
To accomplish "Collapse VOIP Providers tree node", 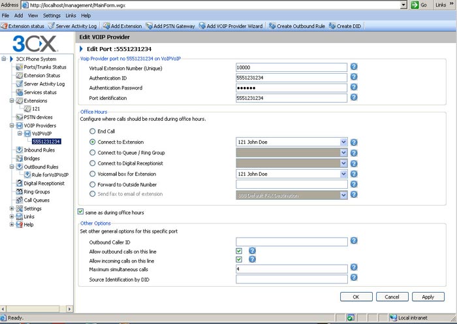I will tap(12, 125).
